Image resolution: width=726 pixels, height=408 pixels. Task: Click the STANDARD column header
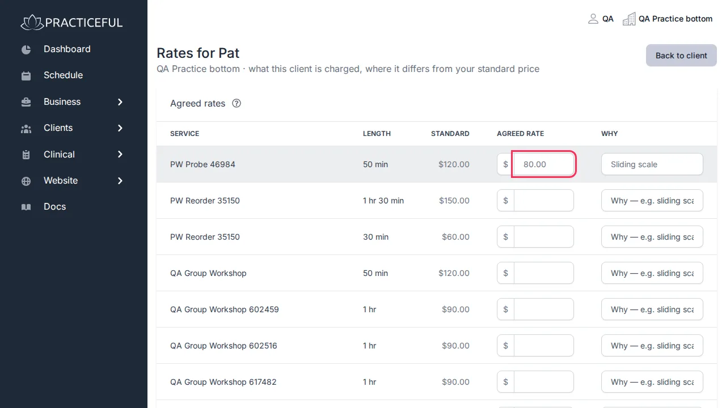pyautogui.click(x=450, y=134)
